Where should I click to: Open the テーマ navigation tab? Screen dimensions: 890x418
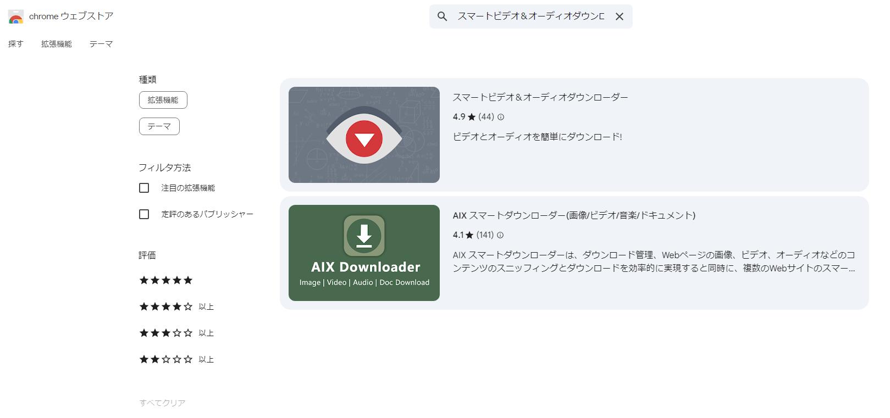click(x=101, y=44)
